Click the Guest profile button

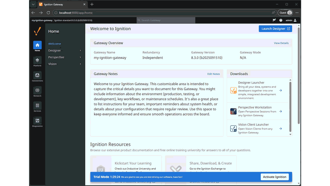click(x=285, y=13)
